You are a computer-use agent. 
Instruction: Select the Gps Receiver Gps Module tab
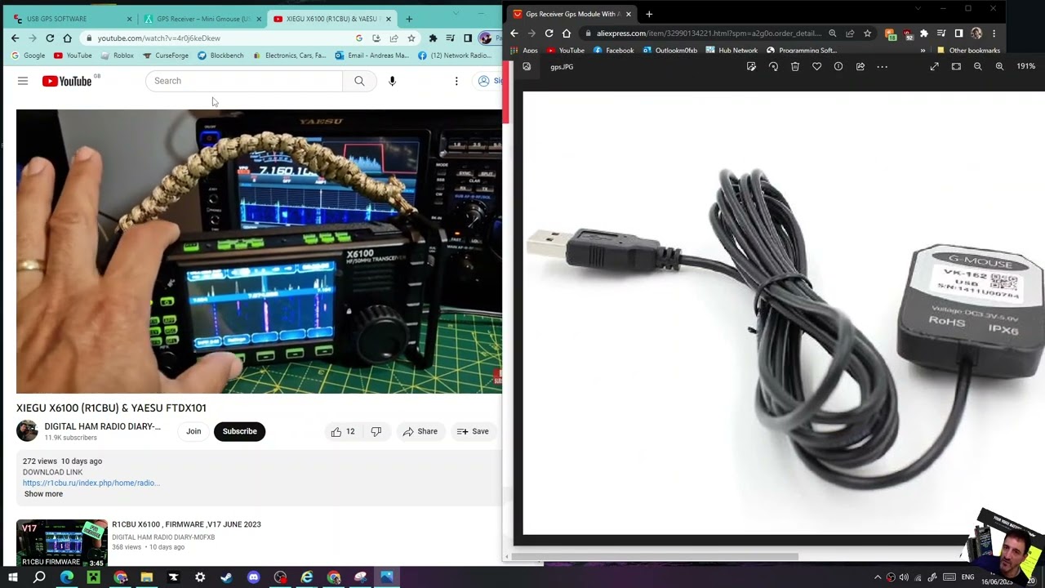[x=571, y=14]
